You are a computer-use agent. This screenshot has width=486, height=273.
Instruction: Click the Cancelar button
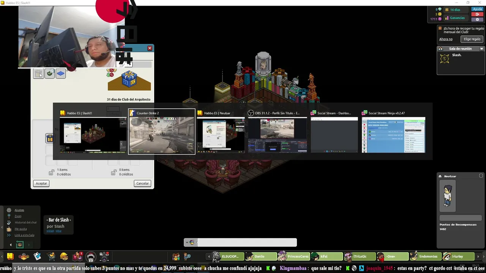coord(143,184)
